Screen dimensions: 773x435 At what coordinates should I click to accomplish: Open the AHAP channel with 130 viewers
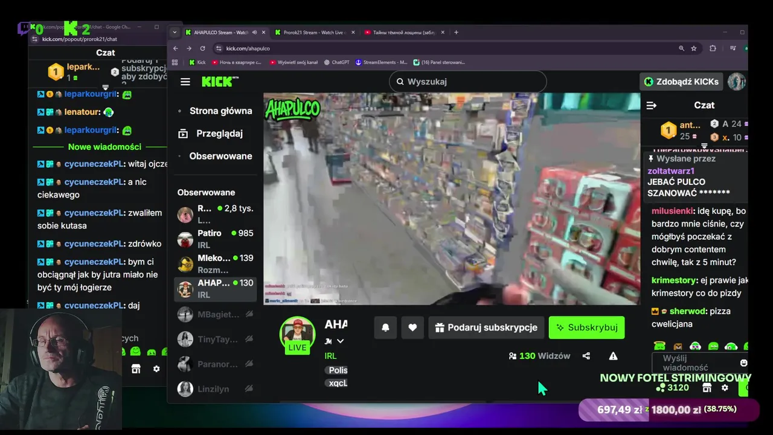point(215,289)
